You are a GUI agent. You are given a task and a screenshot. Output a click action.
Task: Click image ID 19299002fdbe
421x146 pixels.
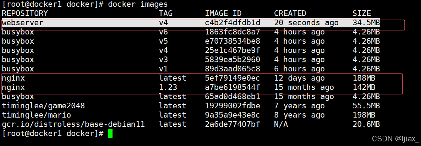click(233, 106)
